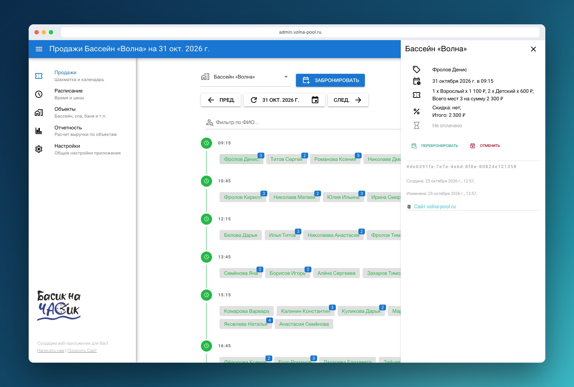Open Настройки menu item
This screenshot has width=574, height=387.
click(83, 149)
